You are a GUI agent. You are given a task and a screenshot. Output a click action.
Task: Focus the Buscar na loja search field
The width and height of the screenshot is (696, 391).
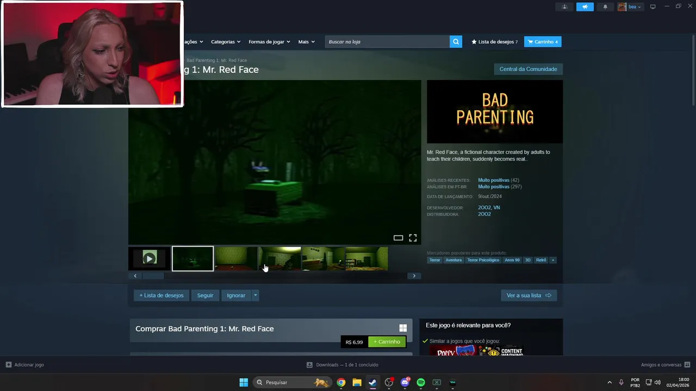[387, 42]
